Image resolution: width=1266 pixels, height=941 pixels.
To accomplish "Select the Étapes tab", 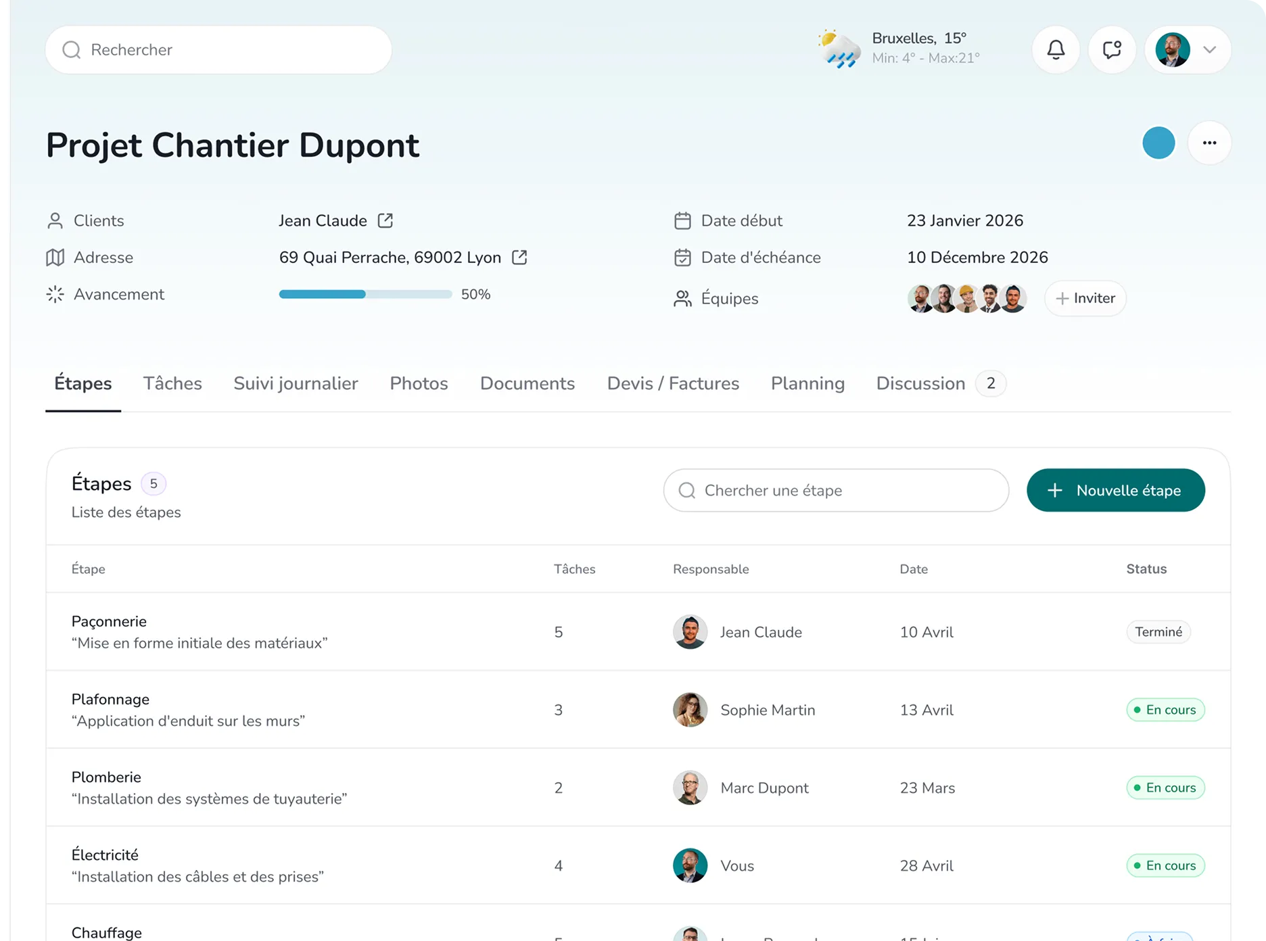I will (x=83, y=383).
